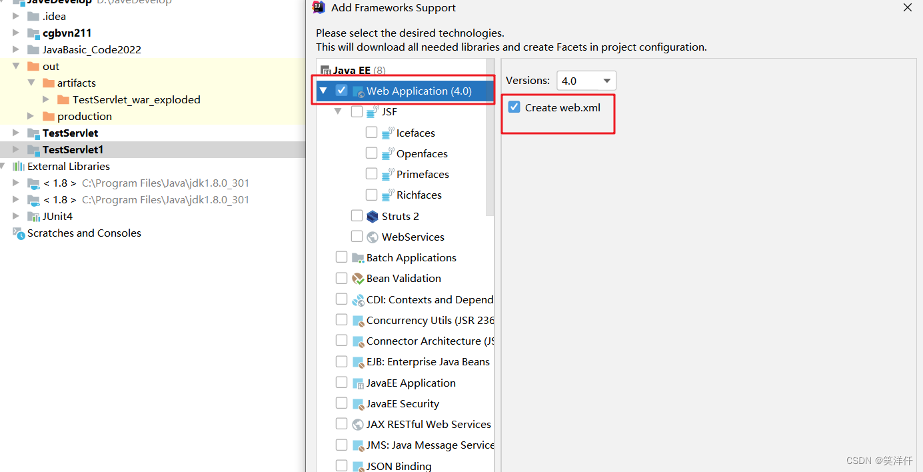This screenshot has height=472, width=923.
Task: Click the Struts 2 icon
Action: coord(373,216)
